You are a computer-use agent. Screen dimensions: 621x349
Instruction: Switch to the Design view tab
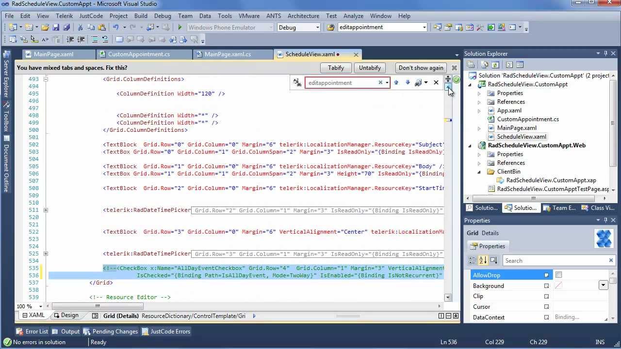pyautogui.click(x=65, y=316)
